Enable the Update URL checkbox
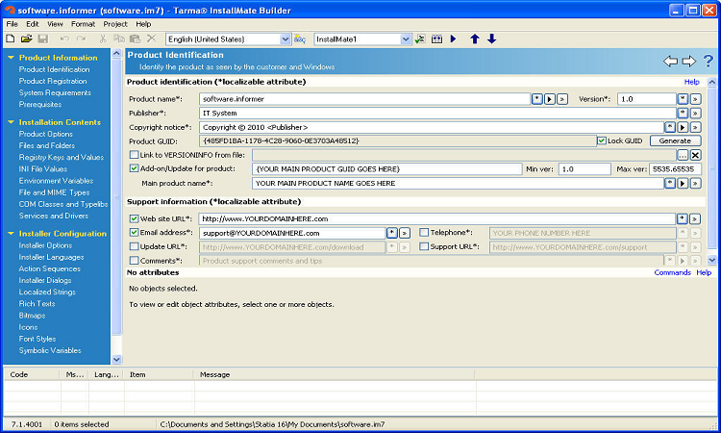 click(x=134, y=246)
